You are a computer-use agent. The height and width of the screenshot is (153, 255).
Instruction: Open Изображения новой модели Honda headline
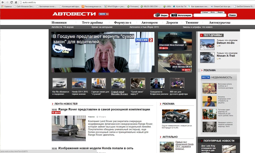tap(96, 148)
